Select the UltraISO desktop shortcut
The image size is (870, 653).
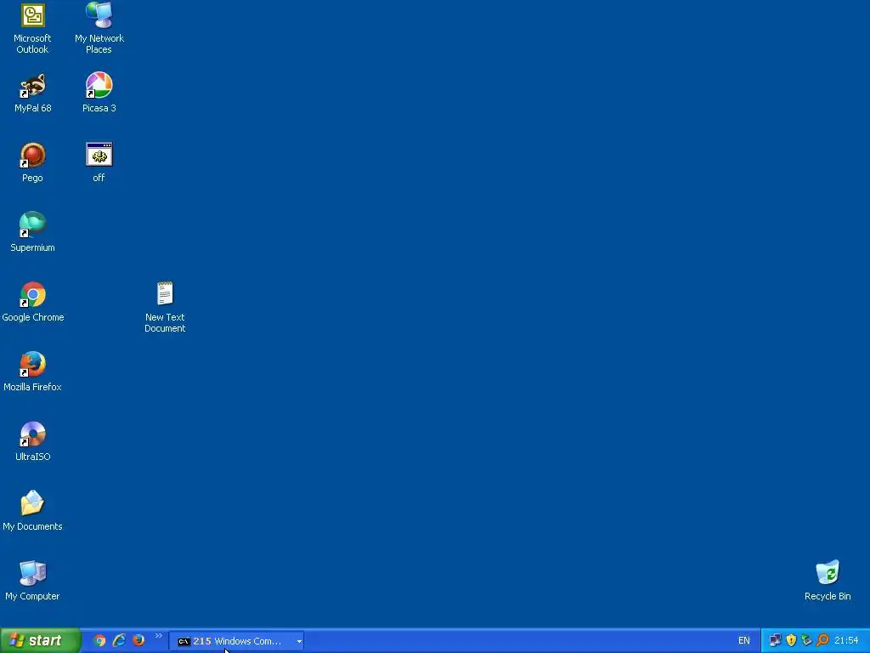[x=32, y=441]
